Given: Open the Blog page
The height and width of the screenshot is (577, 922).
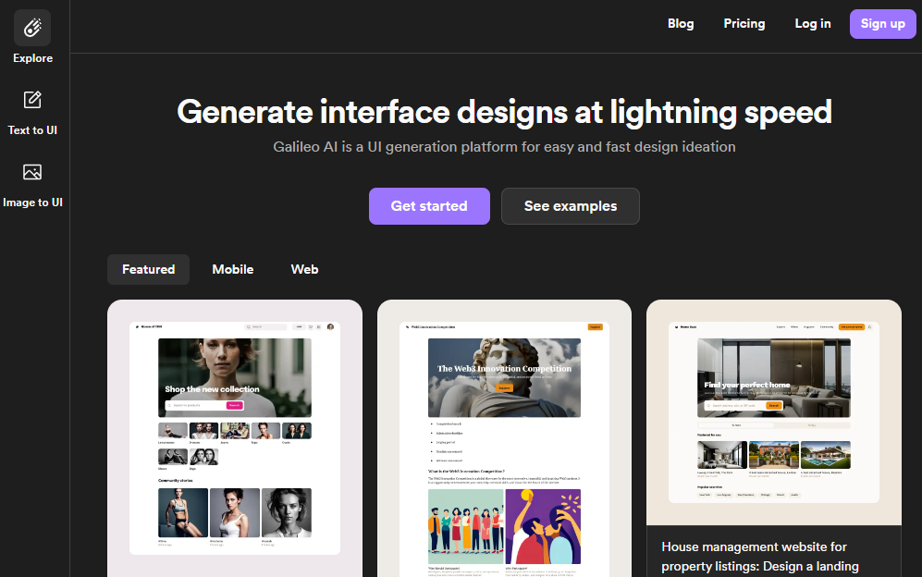Looking at the screenshot, I should (x=681, y=23).
